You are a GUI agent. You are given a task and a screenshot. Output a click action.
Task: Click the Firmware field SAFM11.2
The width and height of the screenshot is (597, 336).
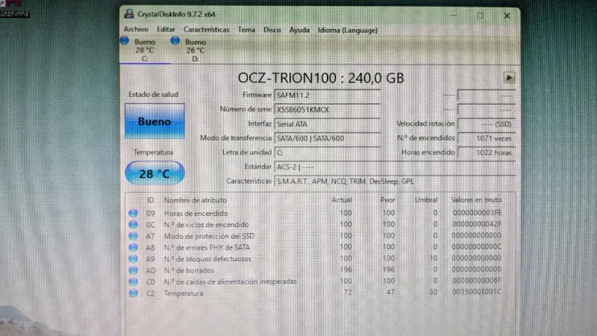point(327,96)
